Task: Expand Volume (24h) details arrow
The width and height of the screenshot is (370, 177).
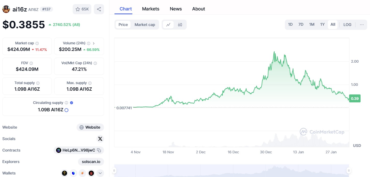Action: pyautogui.click(x=94, y=43)
